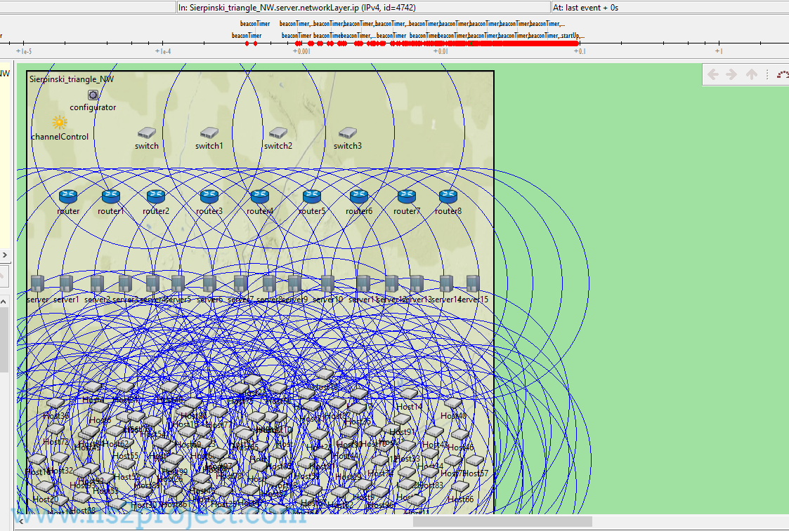The width and height of the screenshot is (789, 531).
Task: Click the switch3 device icon
Action: point(347,133)
